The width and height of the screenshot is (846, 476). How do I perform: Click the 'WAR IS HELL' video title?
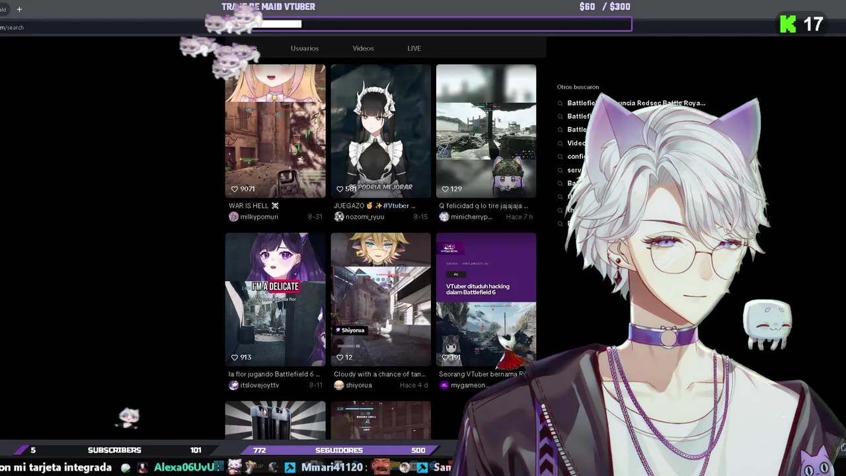click(254, 206)
